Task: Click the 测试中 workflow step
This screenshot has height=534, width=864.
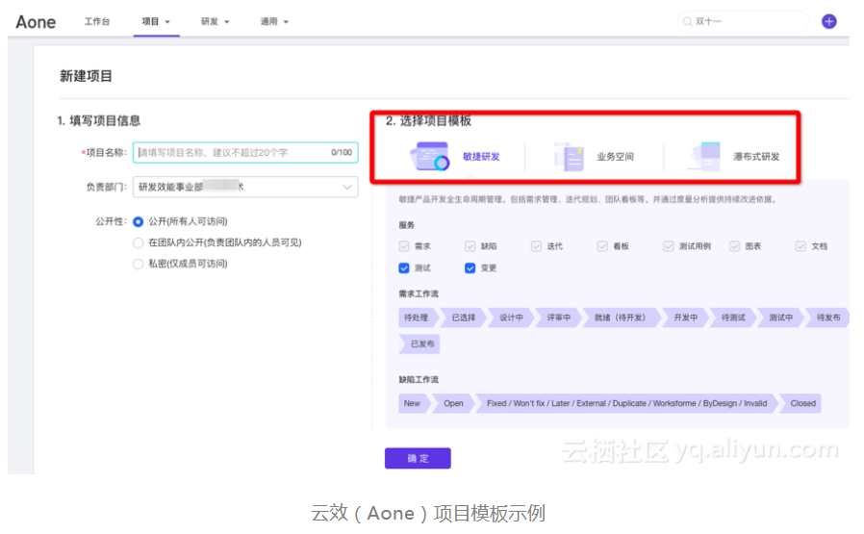Action: coord(781,318)
